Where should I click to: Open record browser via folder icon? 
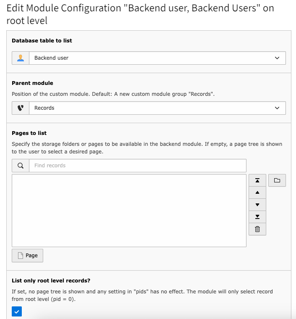tap(277, 180)
